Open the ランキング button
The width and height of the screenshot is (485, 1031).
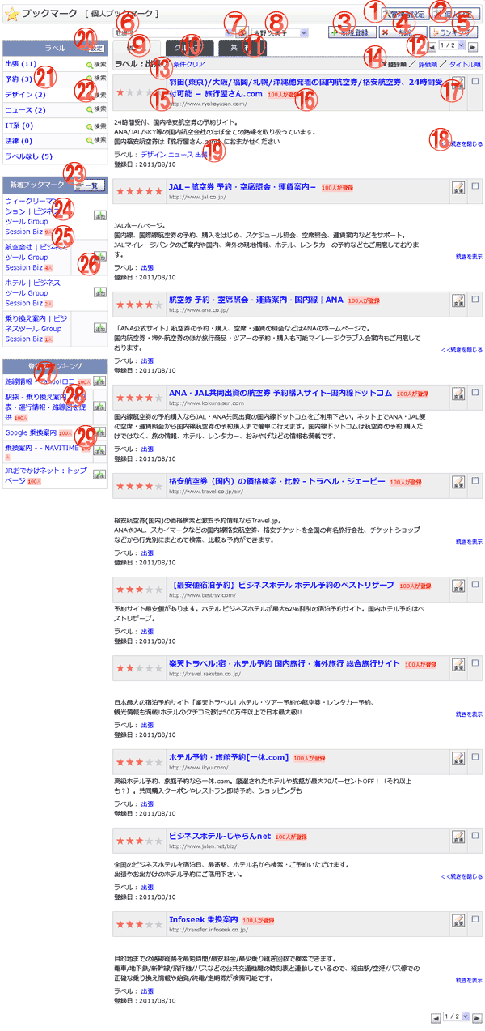click(x=453, y=32)
